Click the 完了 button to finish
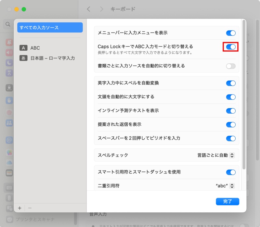 (x=227, y=201)
